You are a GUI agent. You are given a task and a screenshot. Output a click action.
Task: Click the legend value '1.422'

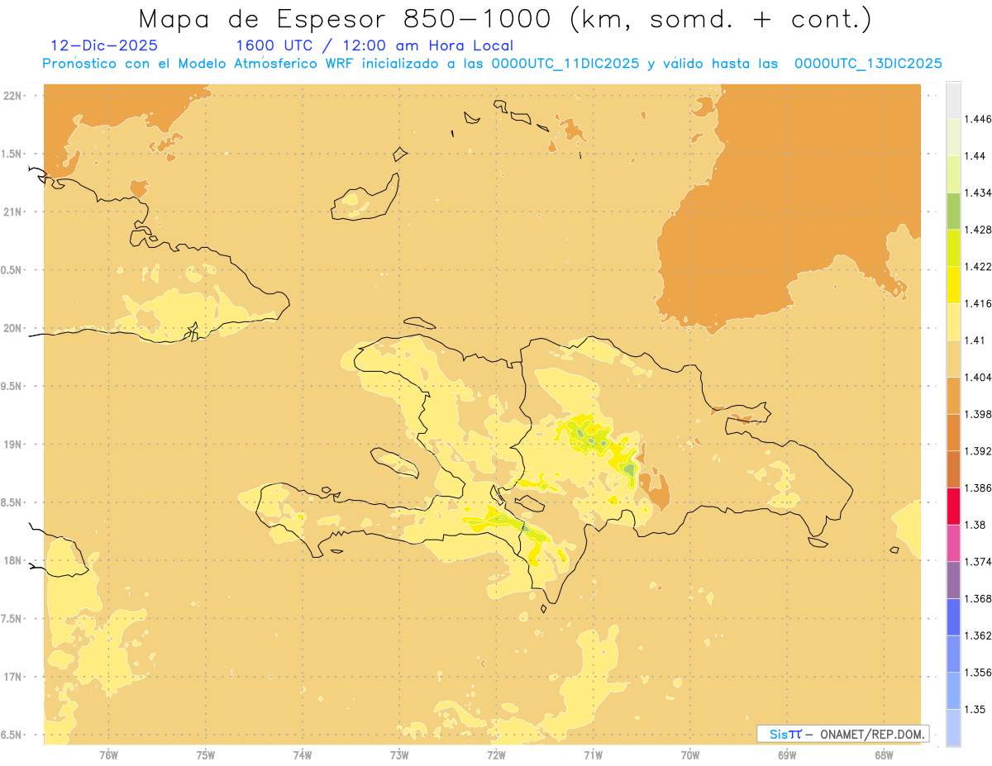point(978,266)
